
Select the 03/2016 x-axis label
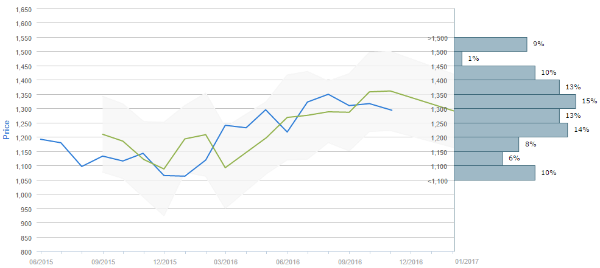(x=226, y=262)
